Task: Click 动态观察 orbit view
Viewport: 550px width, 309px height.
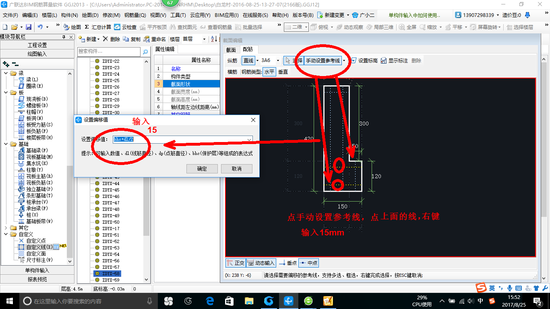Action: pyautogui.click(x=350, y=27)
